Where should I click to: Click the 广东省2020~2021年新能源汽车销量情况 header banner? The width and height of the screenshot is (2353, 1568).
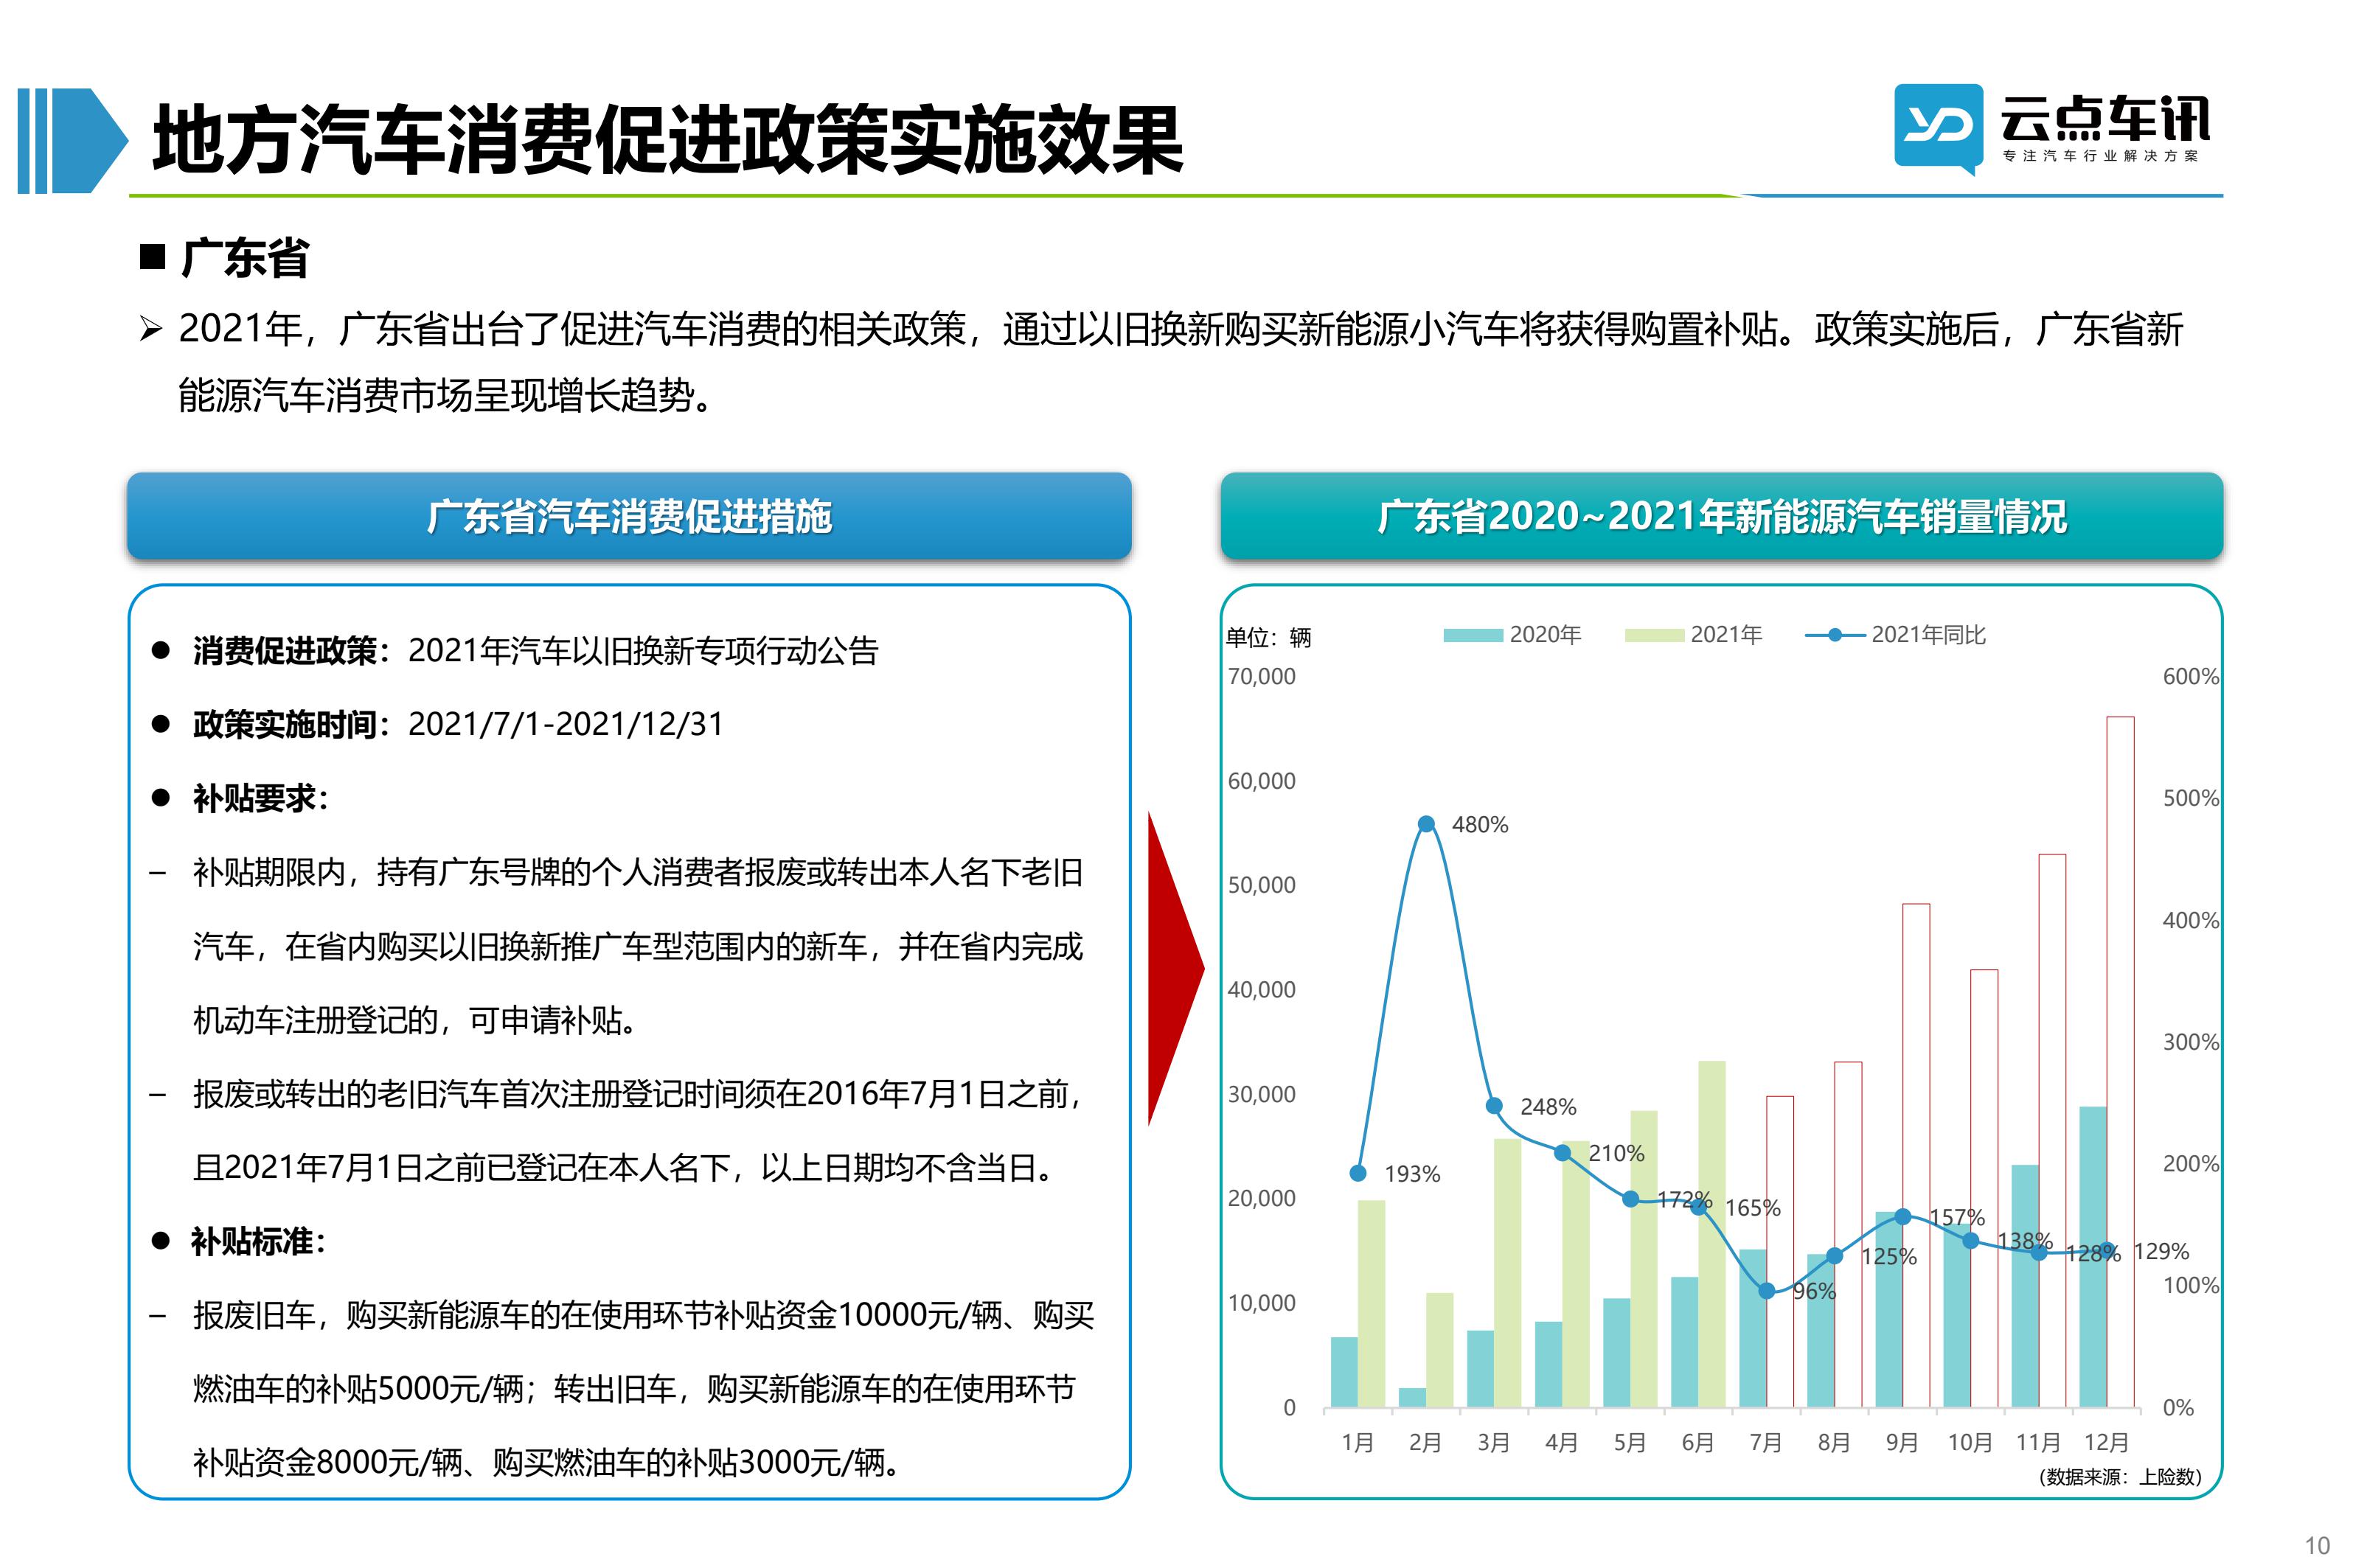[1720, 515]
